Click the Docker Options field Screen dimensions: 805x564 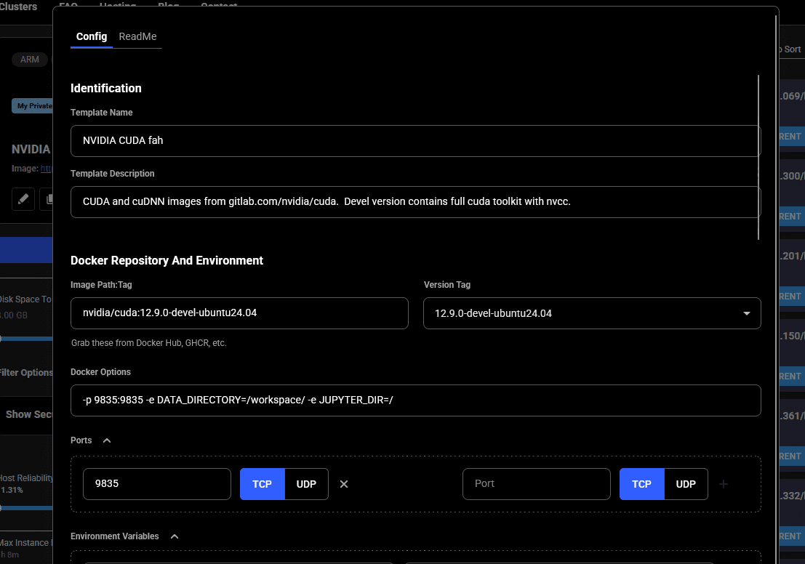pyautogui.click(x=415, y=400)
